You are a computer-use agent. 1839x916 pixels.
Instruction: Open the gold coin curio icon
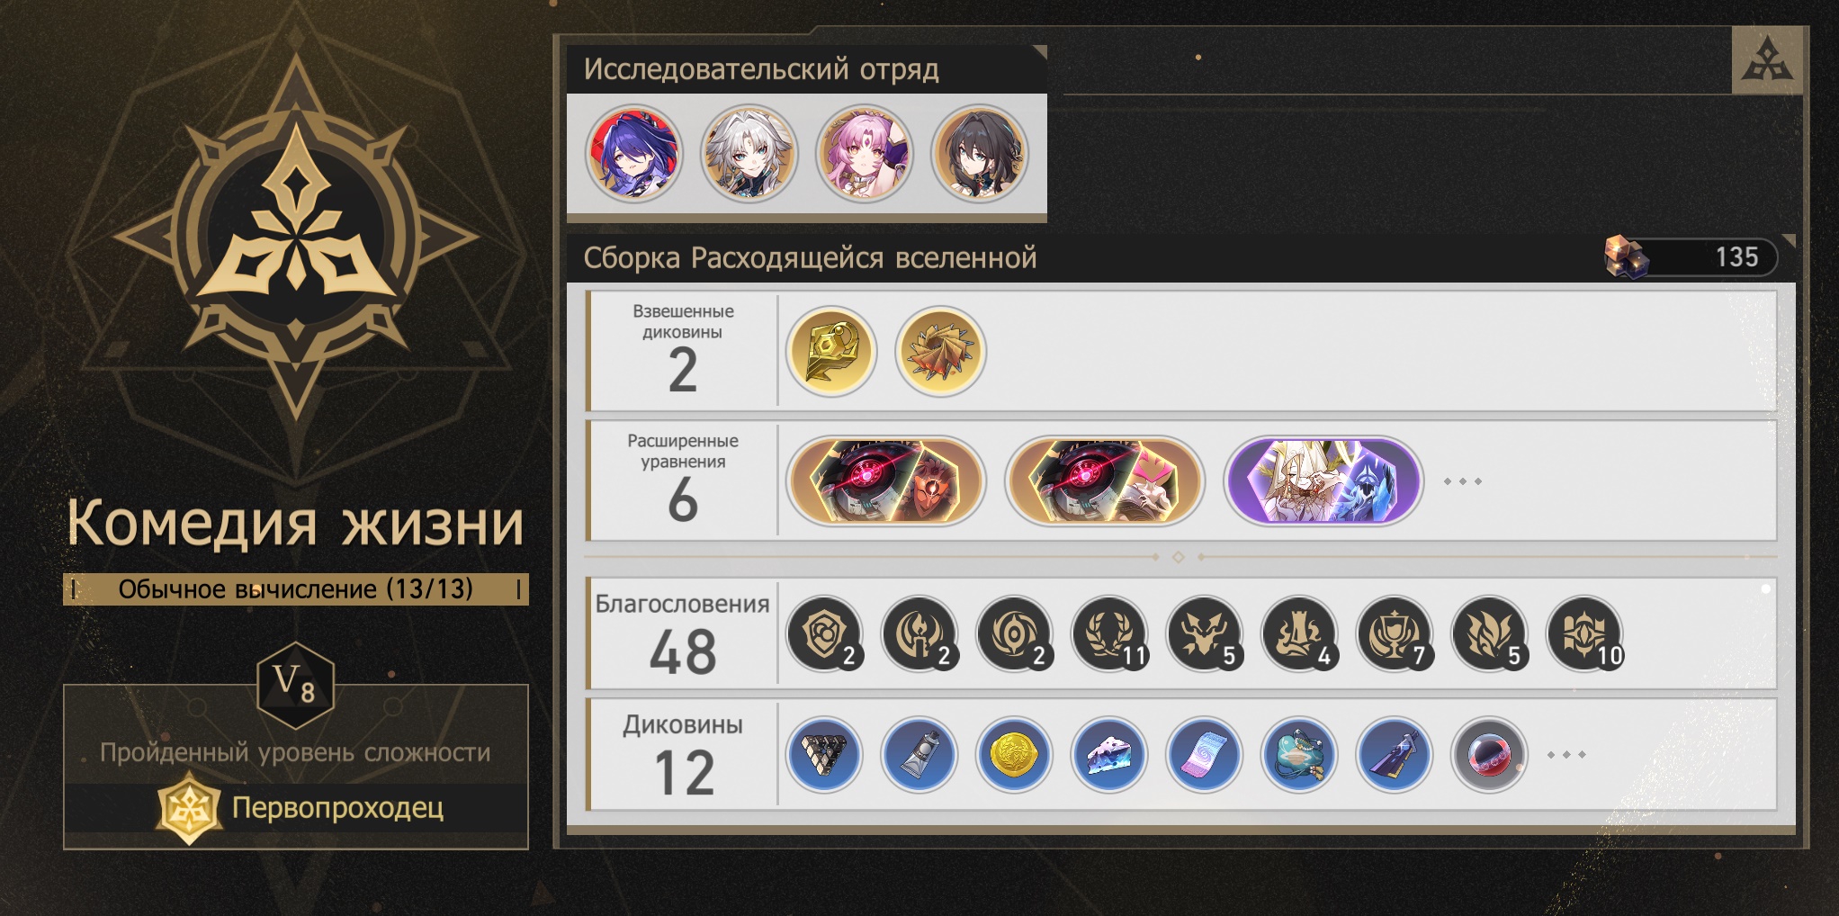click(1014, 754)
